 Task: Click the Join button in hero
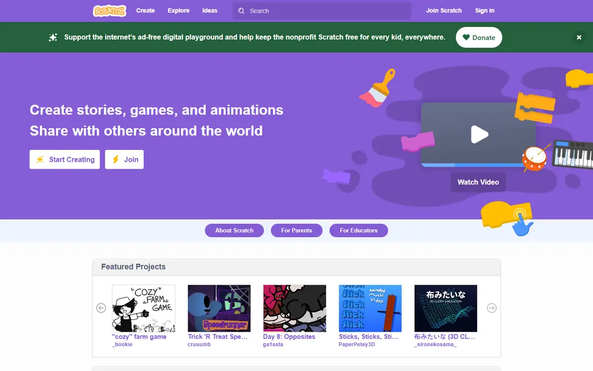[124, 159]
